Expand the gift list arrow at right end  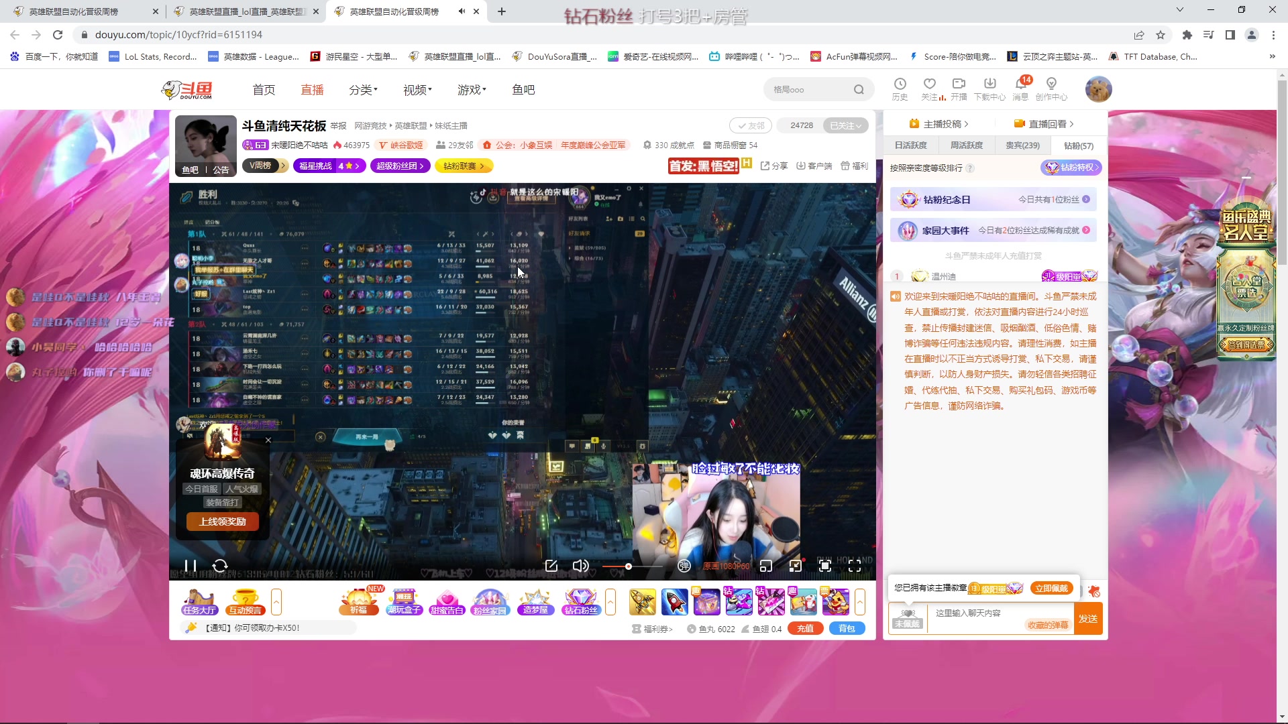860,601
